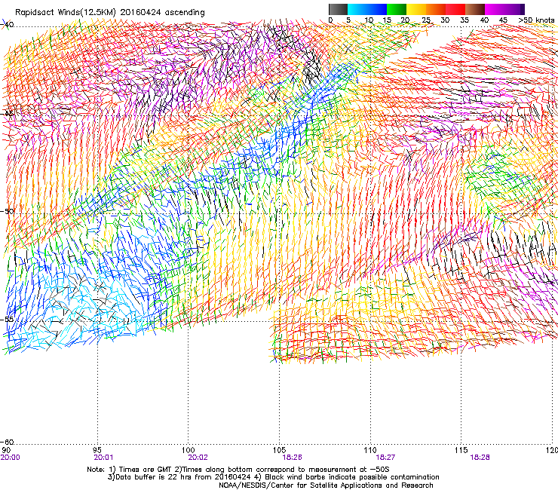Click the '-60' latitude axis label
This screenshot has height=490, width=558.
(8, 442)
